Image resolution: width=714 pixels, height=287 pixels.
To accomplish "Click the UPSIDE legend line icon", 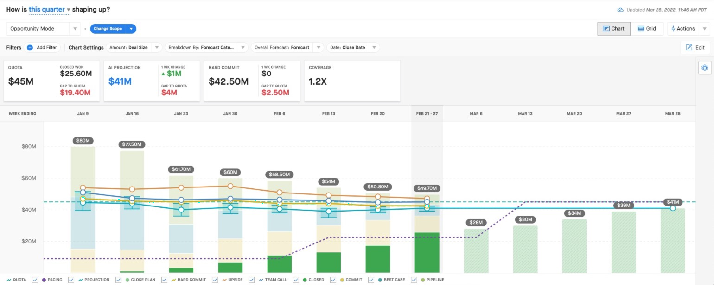I will point(224,280).
